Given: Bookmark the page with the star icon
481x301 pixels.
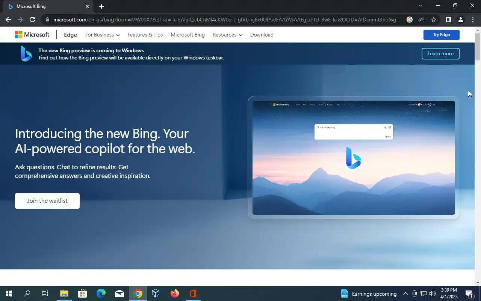Looking at the screenshot, I should click(434, 20).
